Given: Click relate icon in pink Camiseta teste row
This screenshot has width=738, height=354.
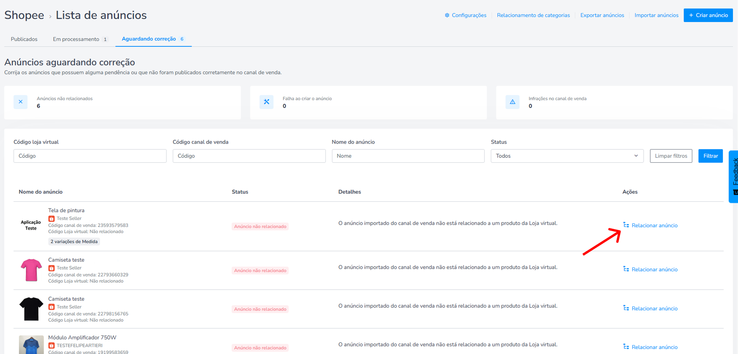Looking at the screenshot, I should click(x=626, y=269).
